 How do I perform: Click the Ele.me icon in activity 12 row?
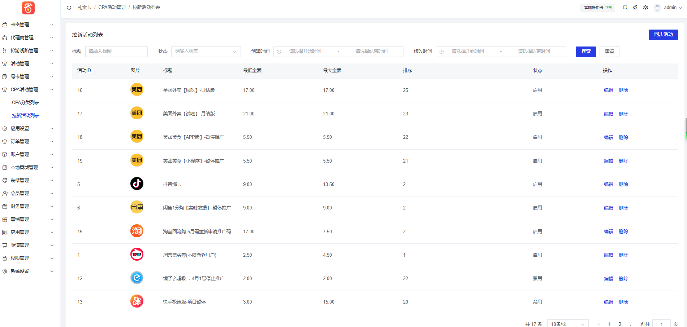(137, 278)
